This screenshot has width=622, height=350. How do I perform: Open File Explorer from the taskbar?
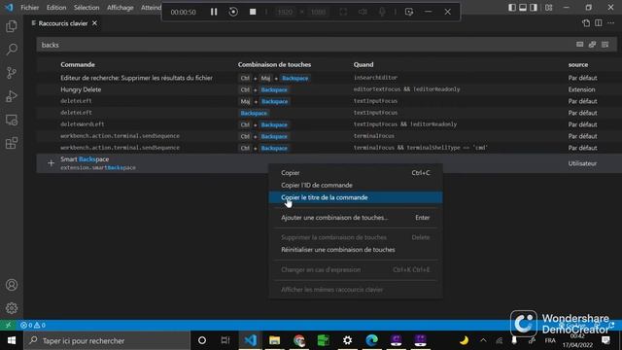pyautogui.click(x=274, y=340)
